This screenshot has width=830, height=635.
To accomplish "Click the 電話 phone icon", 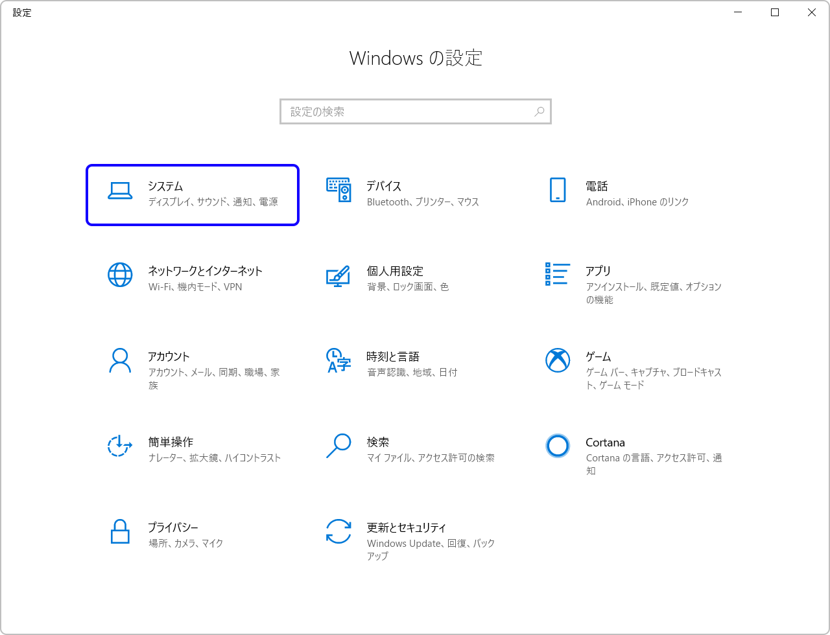I will tap(558, 190).
